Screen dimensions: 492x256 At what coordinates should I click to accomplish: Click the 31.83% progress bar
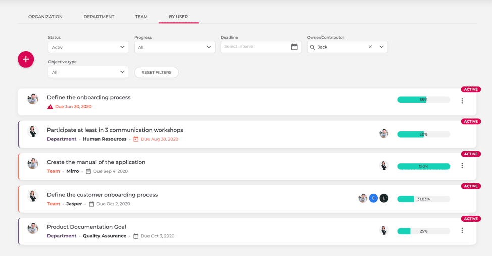[x=423, y=199]
